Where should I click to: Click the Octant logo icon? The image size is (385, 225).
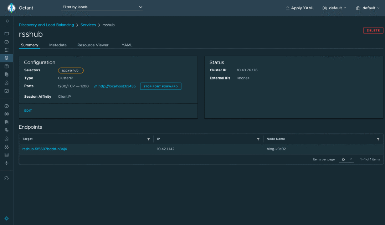point(11,8)
